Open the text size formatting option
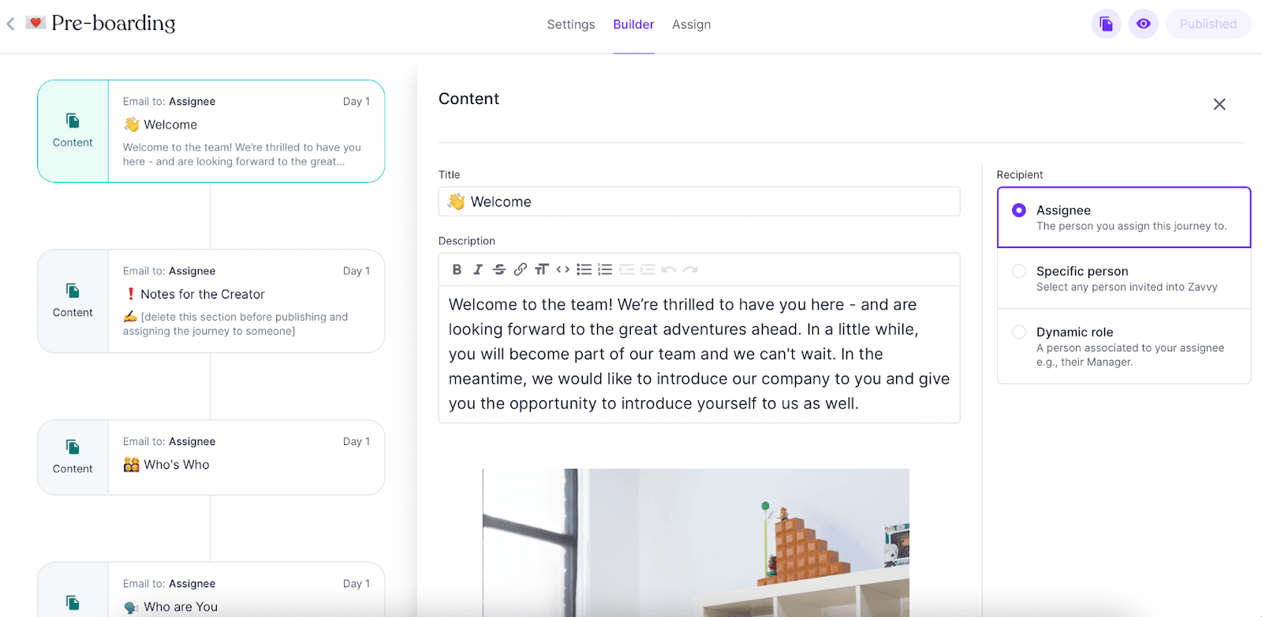This screenshot has width=1262, height=617. click(541, 269)
